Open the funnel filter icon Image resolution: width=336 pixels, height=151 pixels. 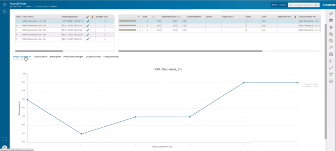pos(331,74)
